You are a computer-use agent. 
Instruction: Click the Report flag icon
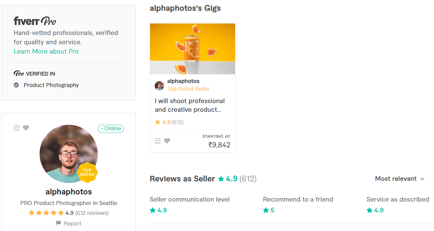click(x=58, y=223)
